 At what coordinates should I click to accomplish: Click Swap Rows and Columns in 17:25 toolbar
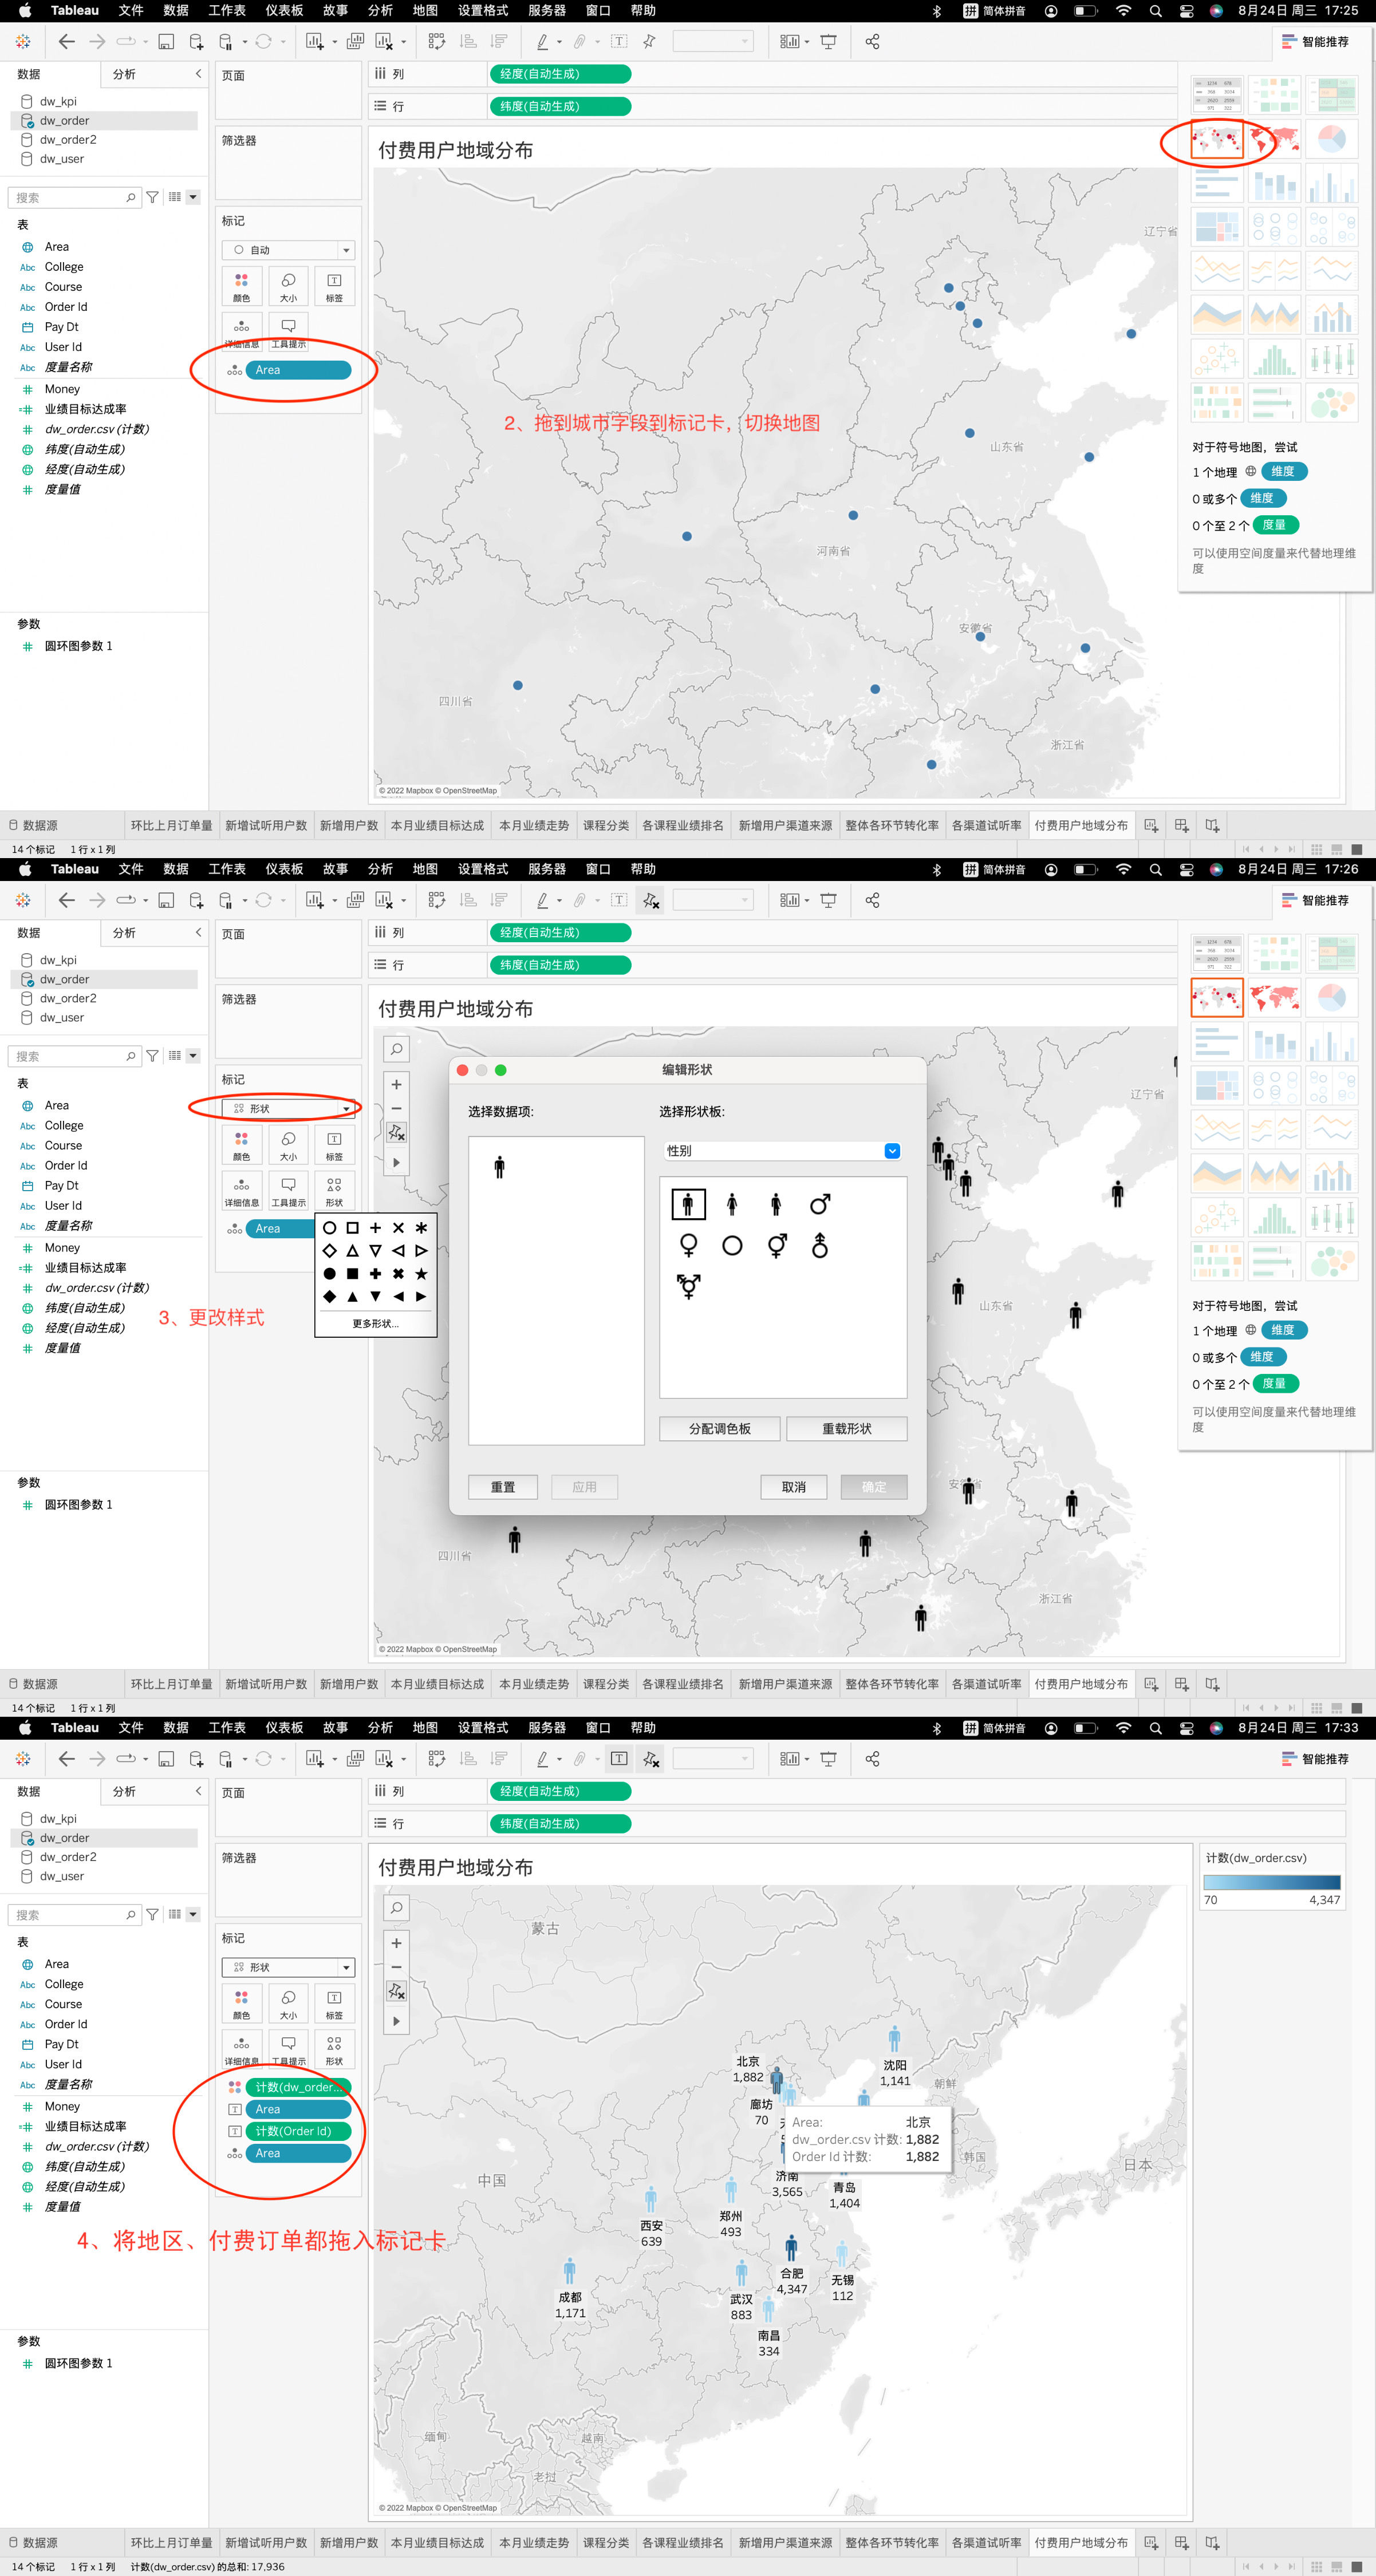click(437, 41)
